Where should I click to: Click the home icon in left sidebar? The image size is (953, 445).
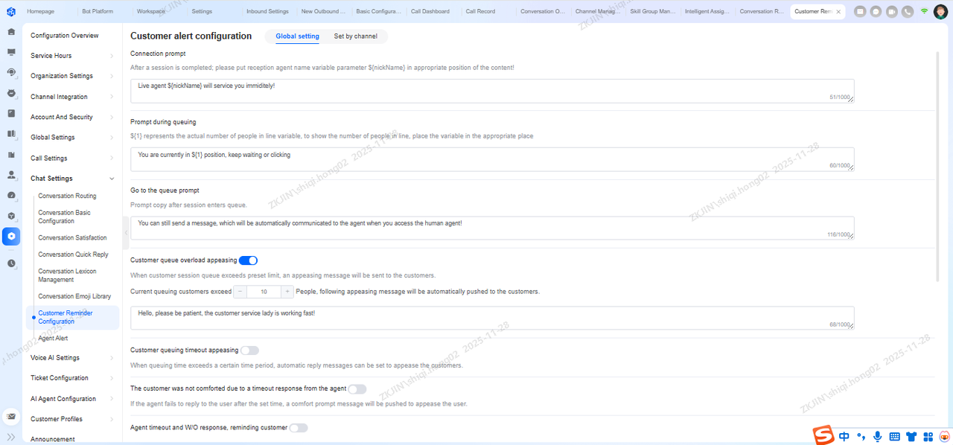[11, 32]
